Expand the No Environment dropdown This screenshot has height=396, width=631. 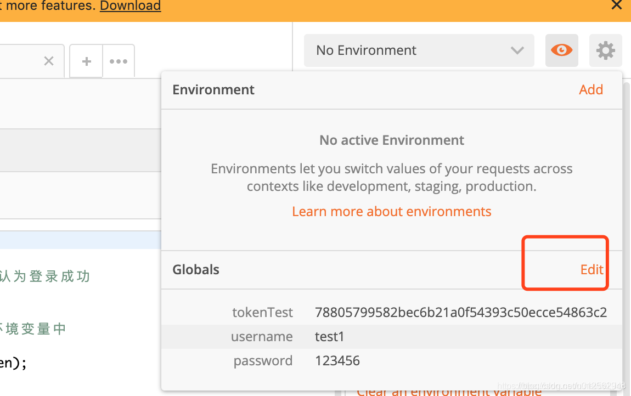pyautogui.click(x=419, y=50)
